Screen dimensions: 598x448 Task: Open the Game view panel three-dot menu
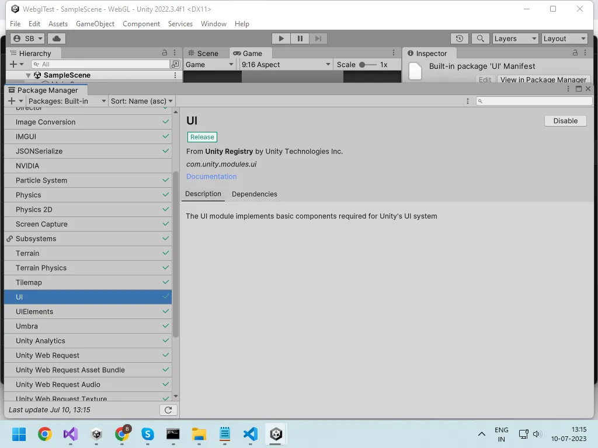(x=394, y=53)
